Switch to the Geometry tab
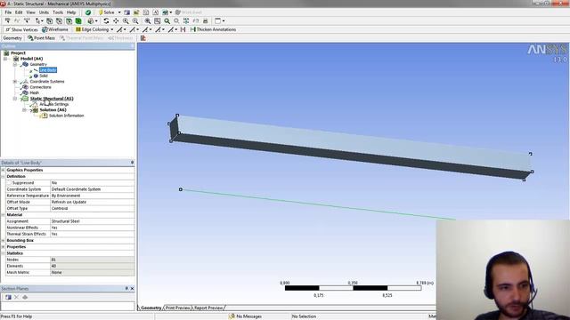The image size is (570, 320). pos(151,308)
